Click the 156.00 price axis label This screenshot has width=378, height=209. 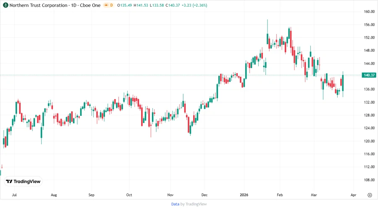[369, 25]
